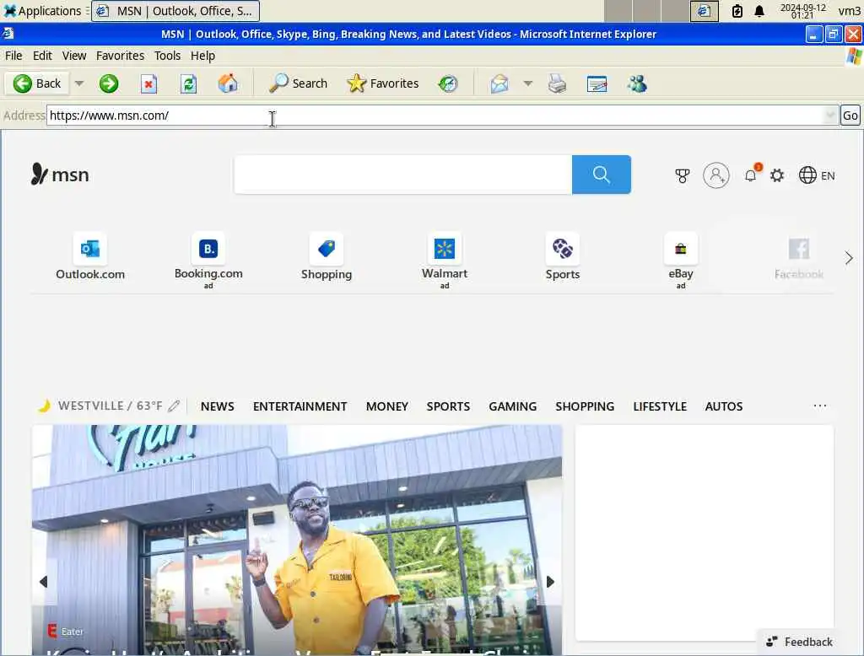
Task: Open the Rewards trophy icon
Action: 682,175
